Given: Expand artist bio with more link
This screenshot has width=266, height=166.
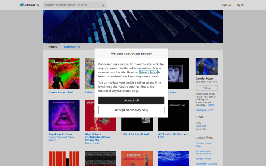Looking at the screenshot, I should pyautogui.click(x=211, y=105).
